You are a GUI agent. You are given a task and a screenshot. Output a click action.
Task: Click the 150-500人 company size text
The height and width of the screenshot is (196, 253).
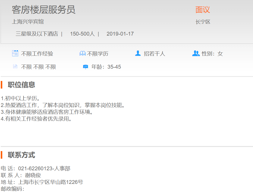click(82, 34)
